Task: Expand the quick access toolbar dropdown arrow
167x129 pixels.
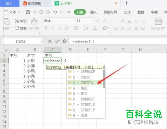Action: pos(68,12)
